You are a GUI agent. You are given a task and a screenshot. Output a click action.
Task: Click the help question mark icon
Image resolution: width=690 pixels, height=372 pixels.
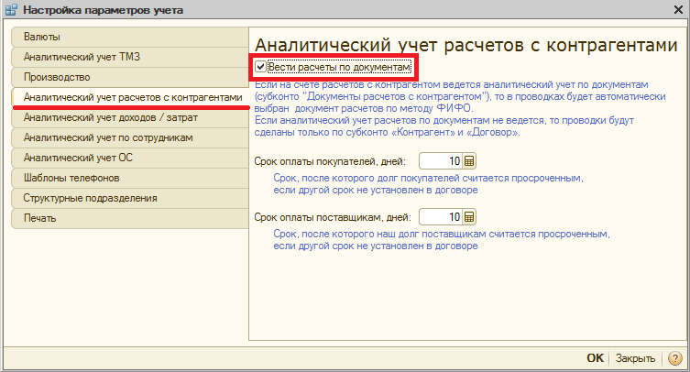[x=674, y=358]
